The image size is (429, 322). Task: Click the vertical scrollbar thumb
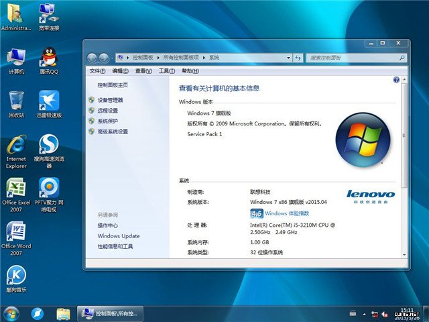(404, 136)
